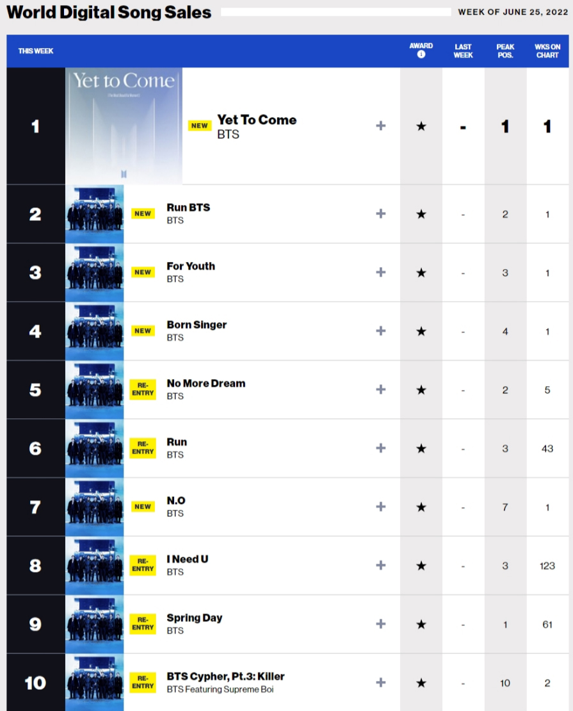Expand the For Youth row plus icon
This screenshot has height=711, width=573.
381,272
